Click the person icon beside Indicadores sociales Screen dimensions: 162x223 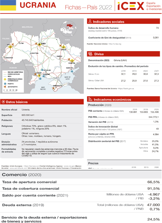pos(90,21)
